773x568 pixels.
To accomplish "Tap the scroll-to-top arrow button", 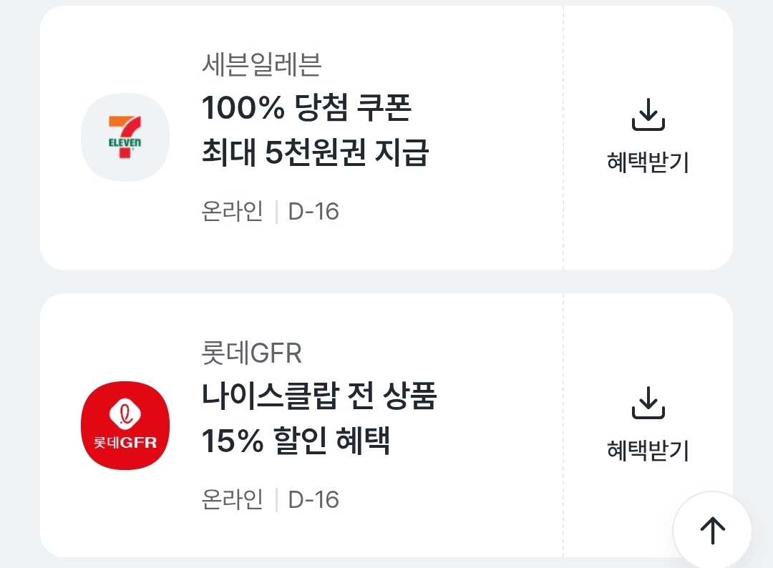I will pos(711,530).
